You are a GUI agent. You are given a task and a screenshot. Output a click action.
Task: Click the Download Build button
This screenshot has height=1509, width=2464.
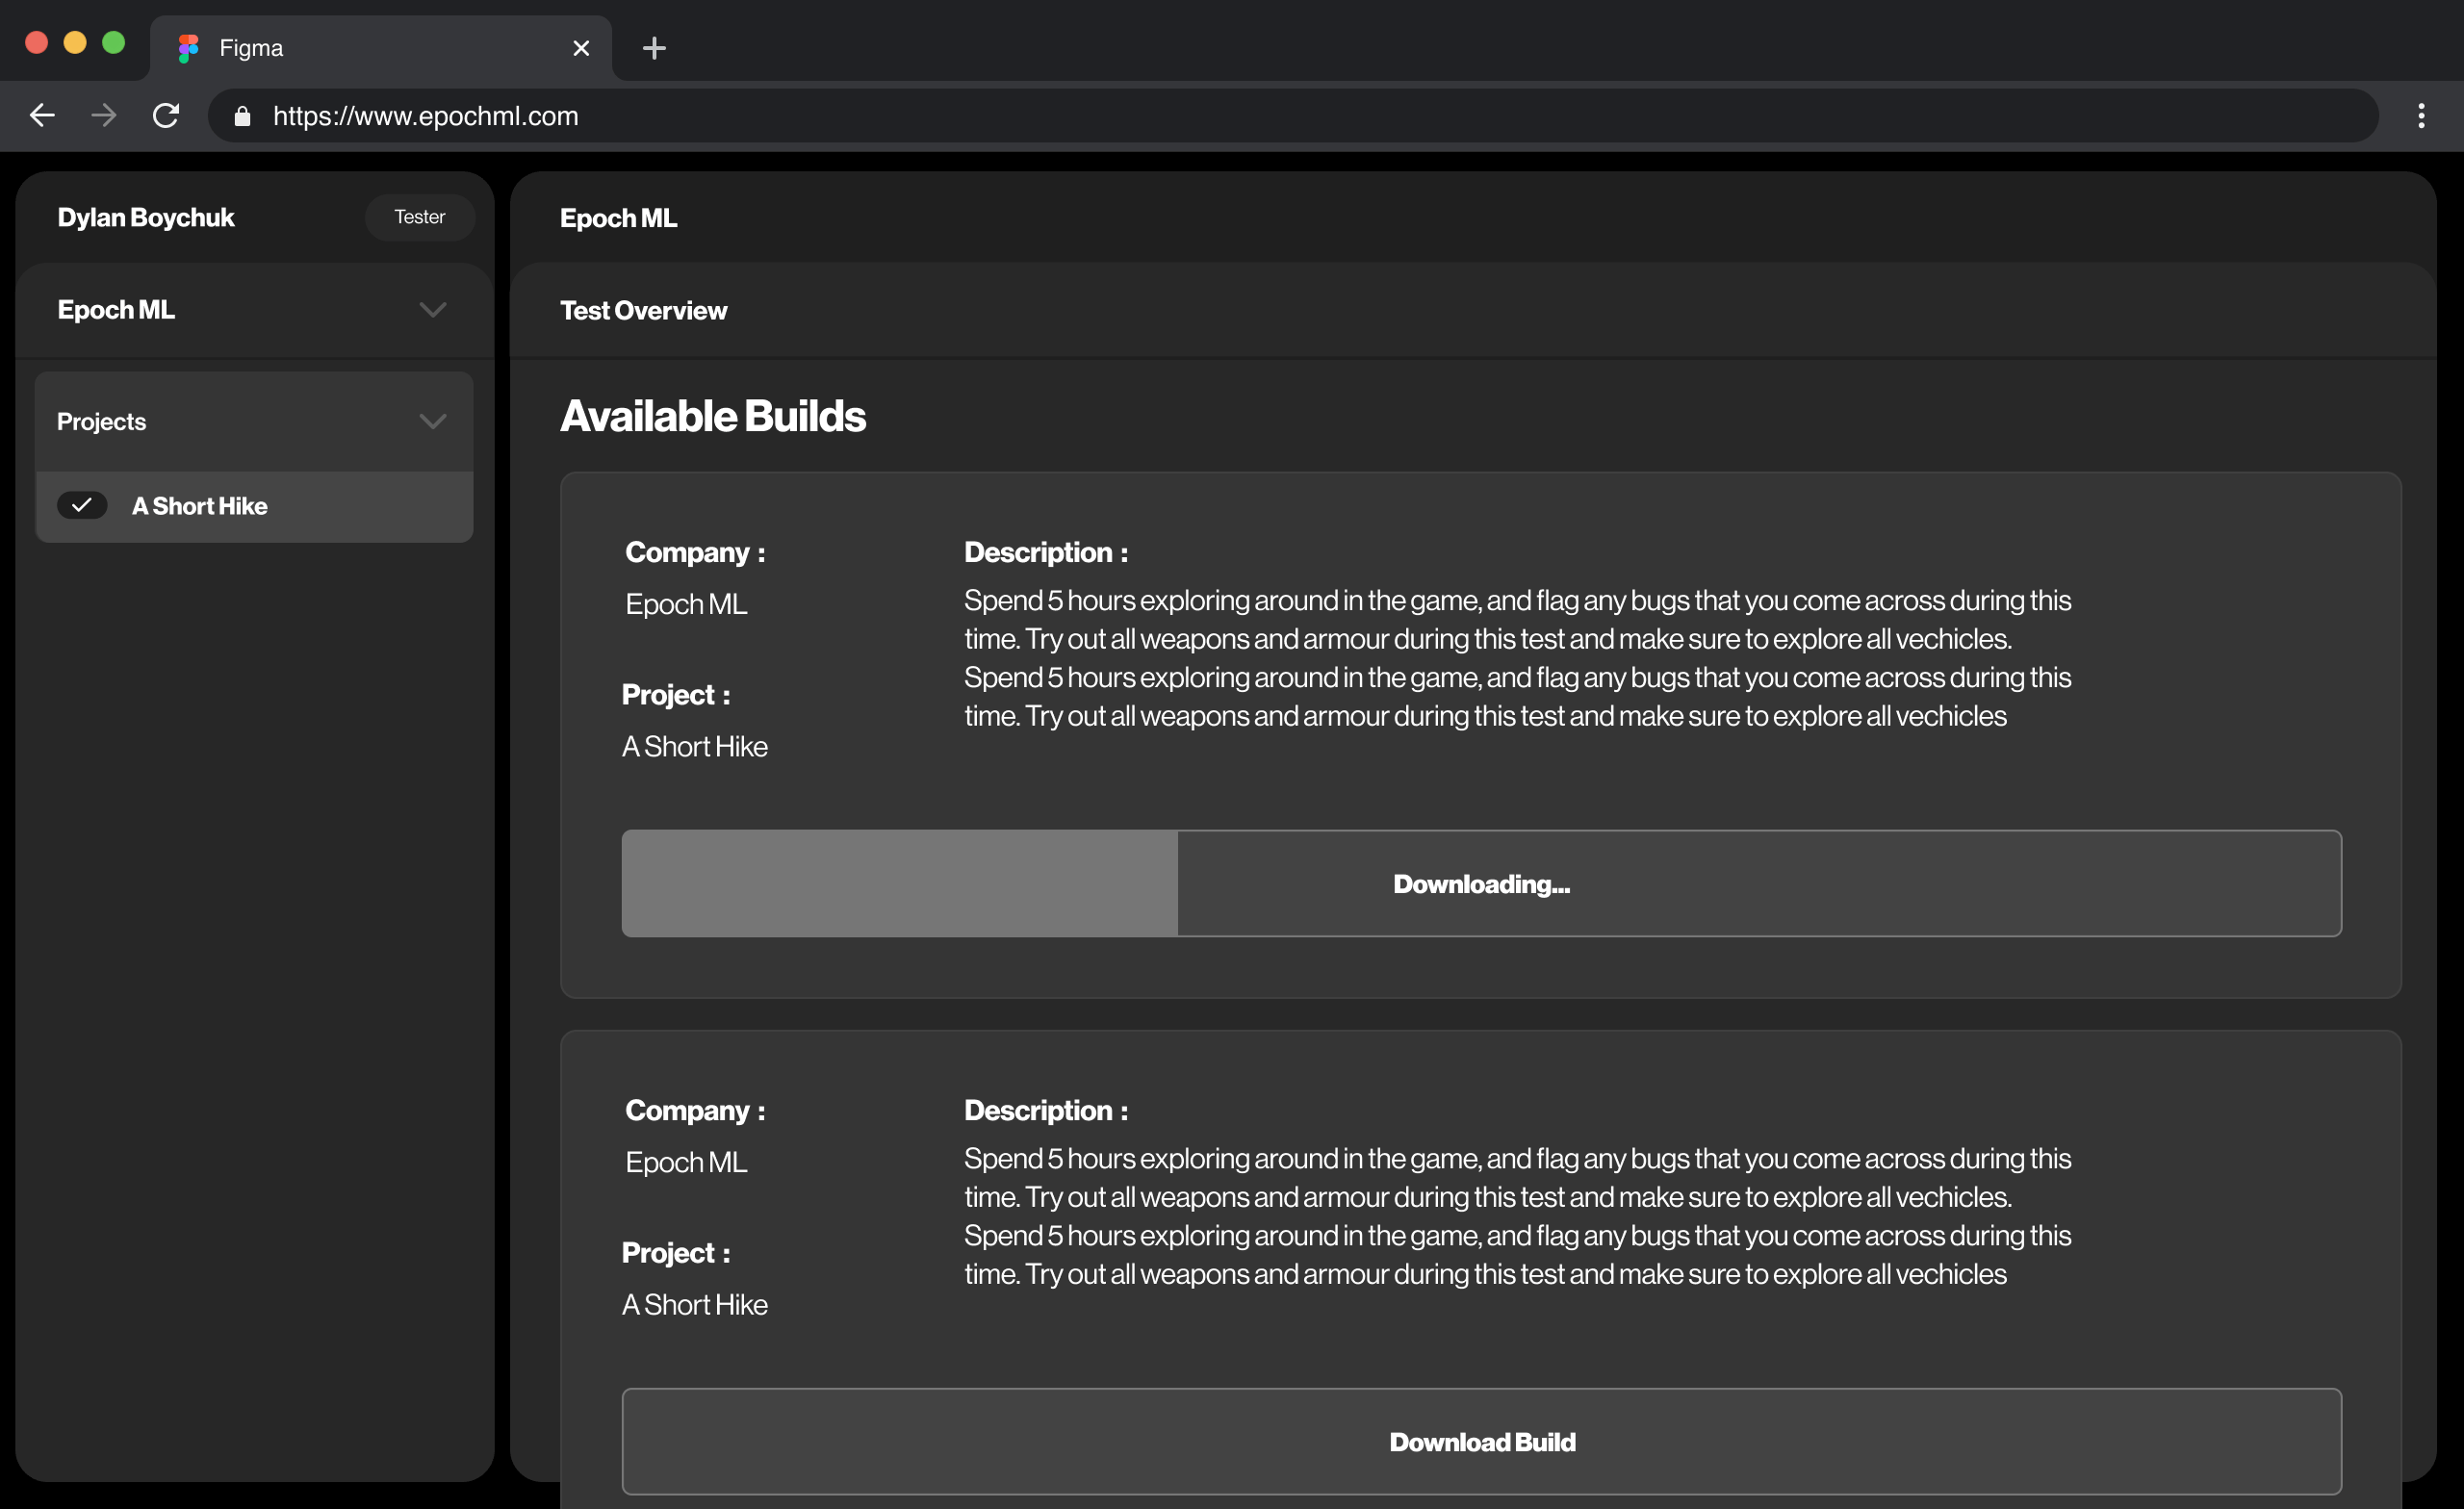pos(1481,1442)
